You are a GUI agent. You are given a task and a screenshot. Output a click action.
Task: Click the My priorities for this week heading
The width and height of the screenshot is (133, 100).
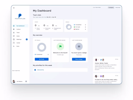[x=42, y=65]
